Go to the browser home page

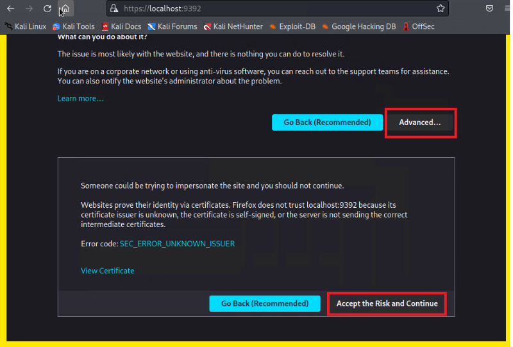65,9
